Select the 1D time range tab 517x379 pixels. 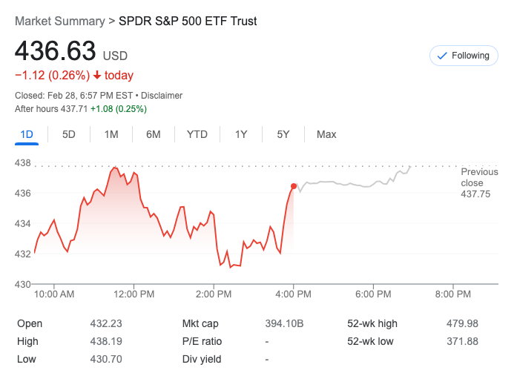(x=27, y=134)
